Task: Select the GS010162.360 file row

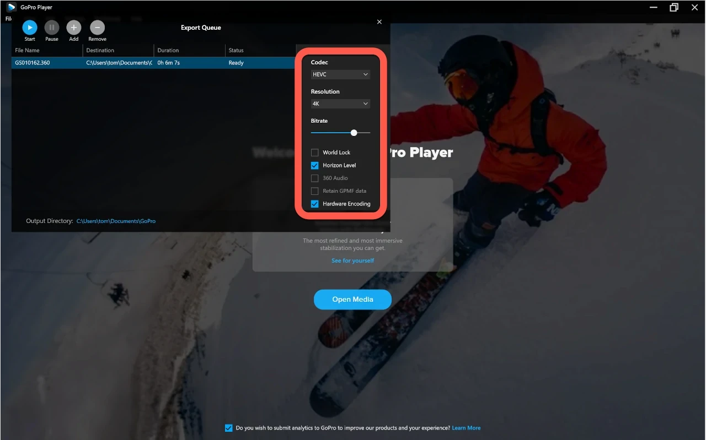Action: tap(153, 63)
